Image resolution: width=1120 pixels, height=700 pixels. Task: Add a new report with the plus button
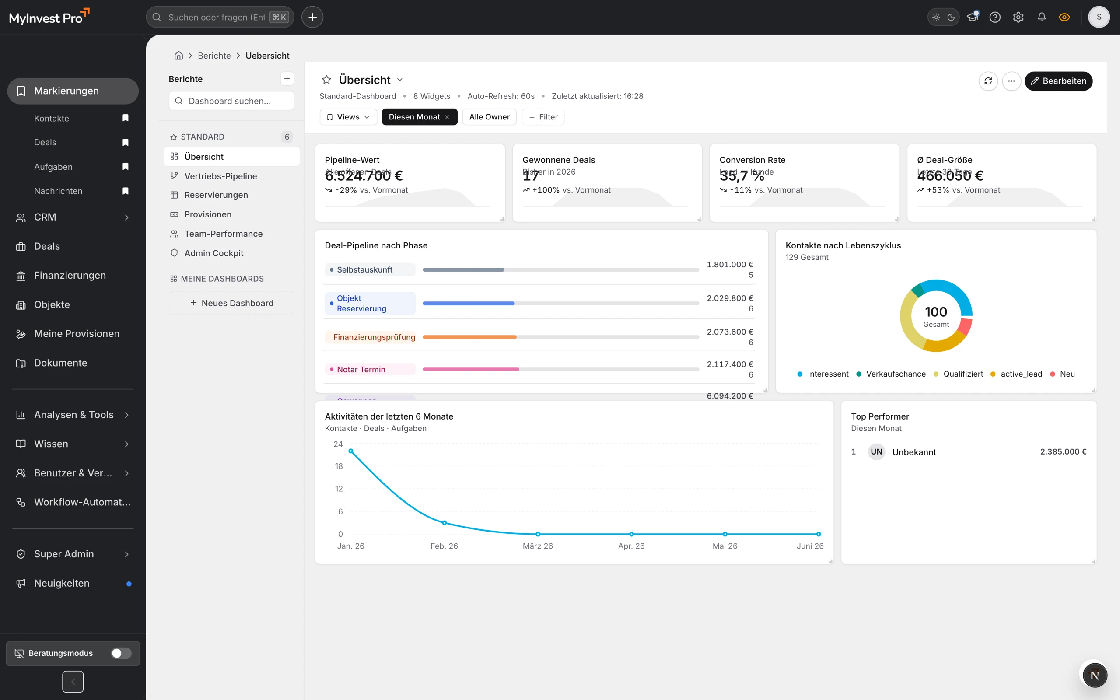tap(287, 79)
